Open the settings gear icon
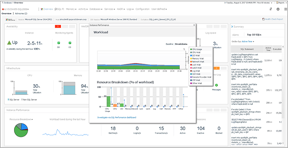Image resolution: width=288 pixels, height=148 pixels. pyautogui.click(x=278, y=9)
